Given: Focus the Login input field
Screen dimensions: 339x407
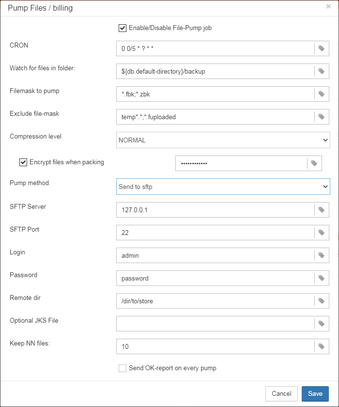Looking at the screenshot, I should pyautogui.click(x=216, y=255).
